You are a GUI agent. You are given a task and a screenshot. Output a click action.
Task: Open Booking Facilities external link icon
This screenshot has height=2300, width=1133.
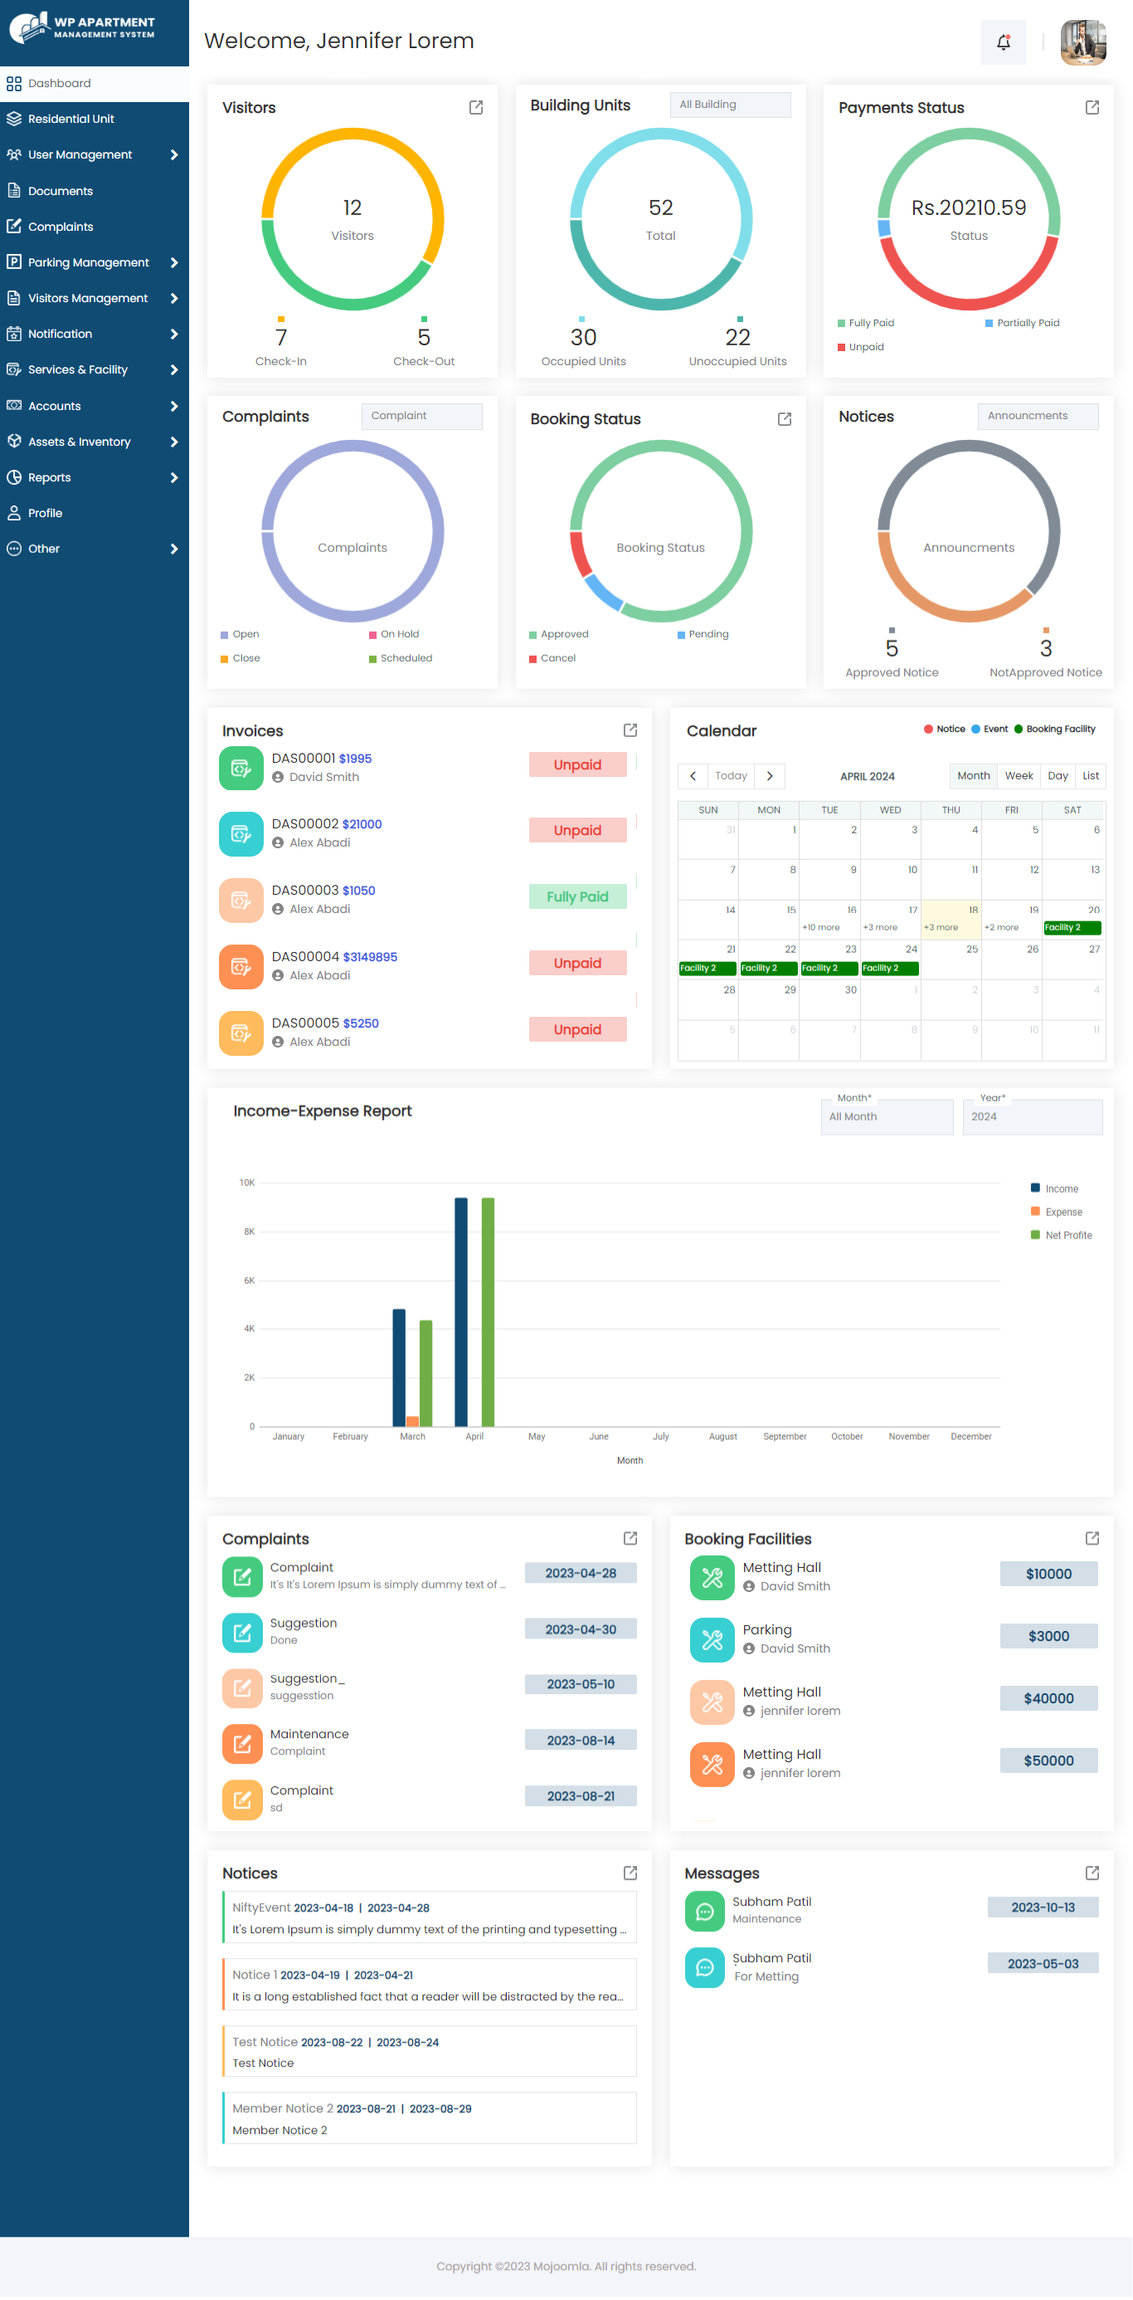coord(1091,1537)
